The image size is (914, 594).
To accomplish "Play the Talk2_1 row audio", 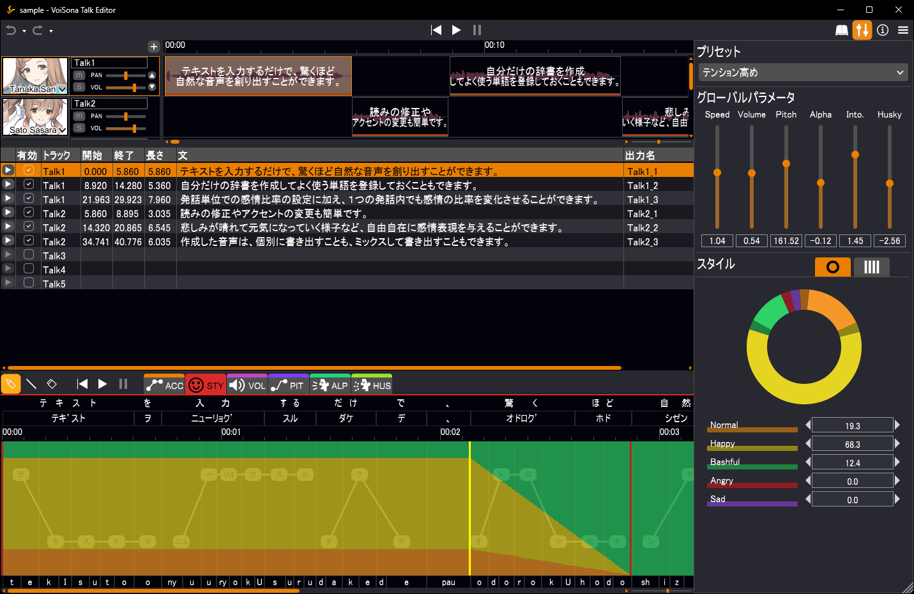I will pos(8,213).
